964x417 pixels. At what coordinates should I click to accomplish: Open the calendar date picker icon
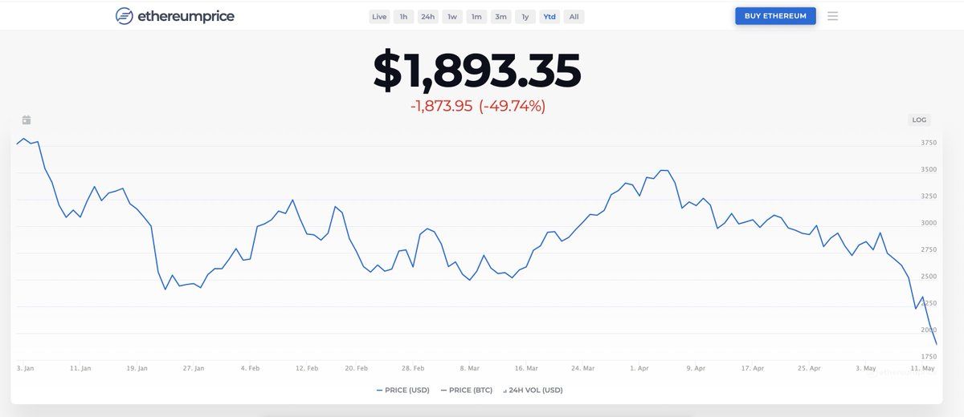27,120
